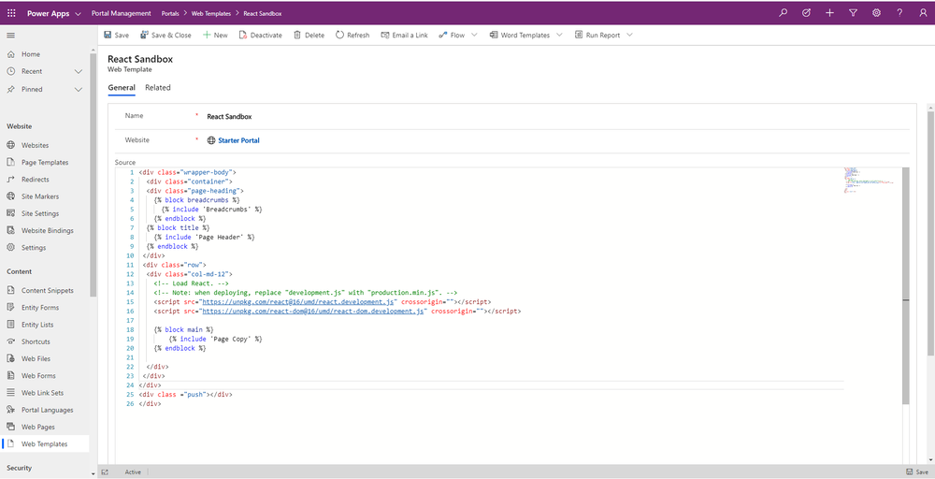Open Website Bindings in sidebar
This screenshot has height=479, width=935.
[45, 230]
